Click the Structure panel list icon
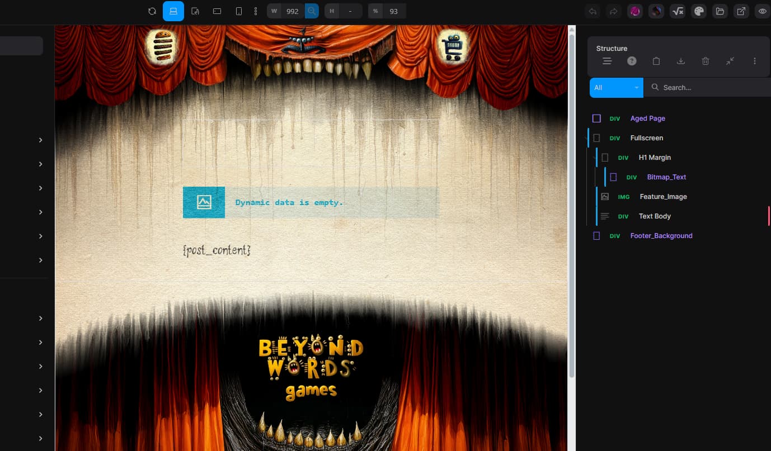The height and width of the screenshot is (451, 771). 607,61
